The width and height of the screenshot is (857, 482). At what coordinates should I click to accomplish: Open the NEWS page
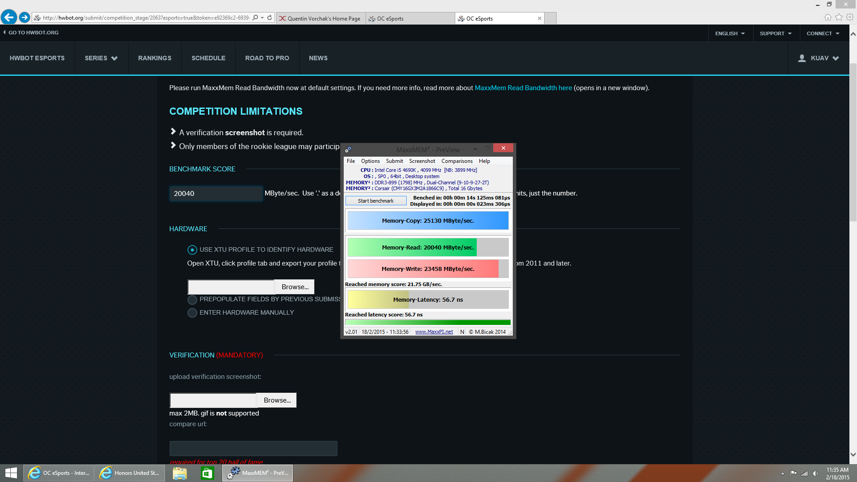[x=318, y=58]
